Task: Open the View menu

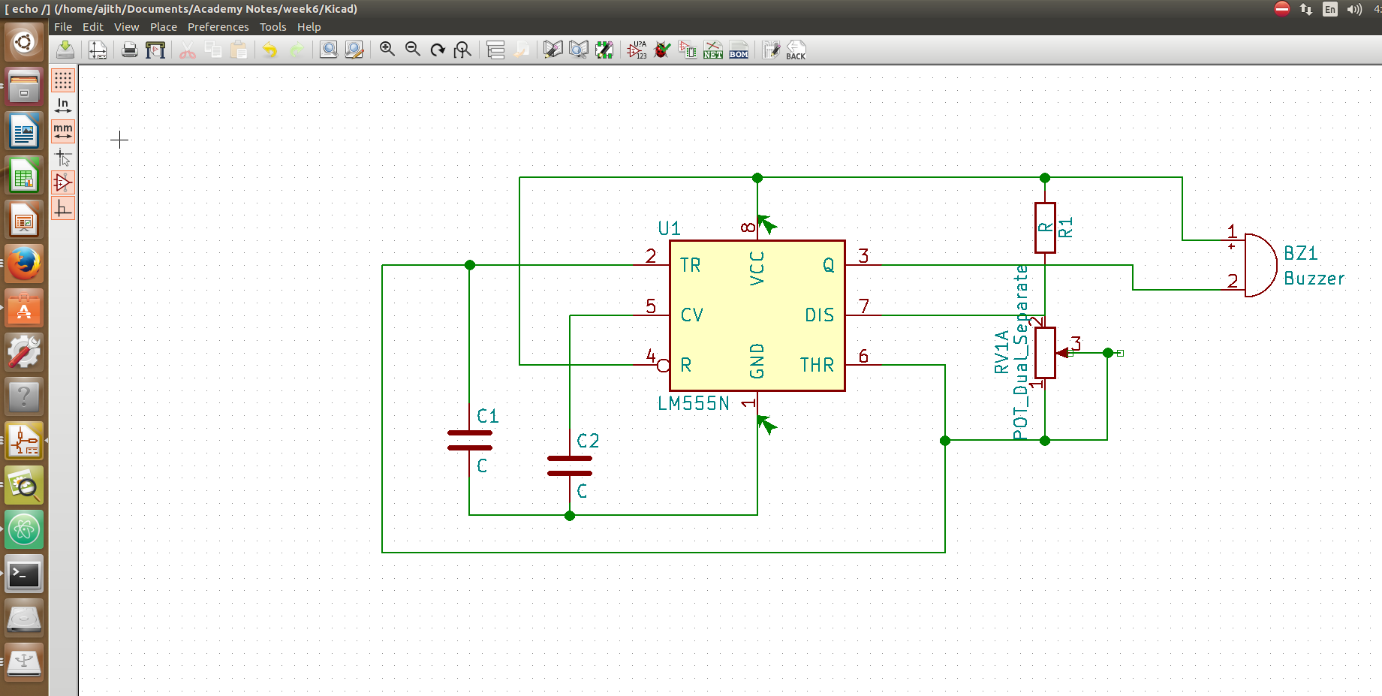Action: click(127, 27)
